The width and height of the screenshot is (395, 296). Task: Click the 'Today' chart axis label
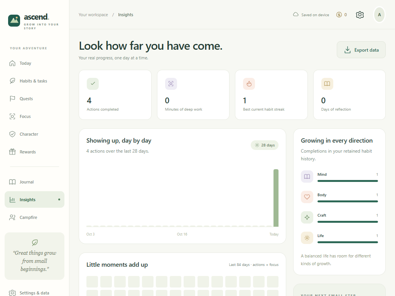click(274, 234)
